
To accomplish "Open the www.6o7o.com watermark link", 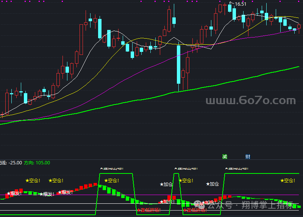I will tap(250, 101).
